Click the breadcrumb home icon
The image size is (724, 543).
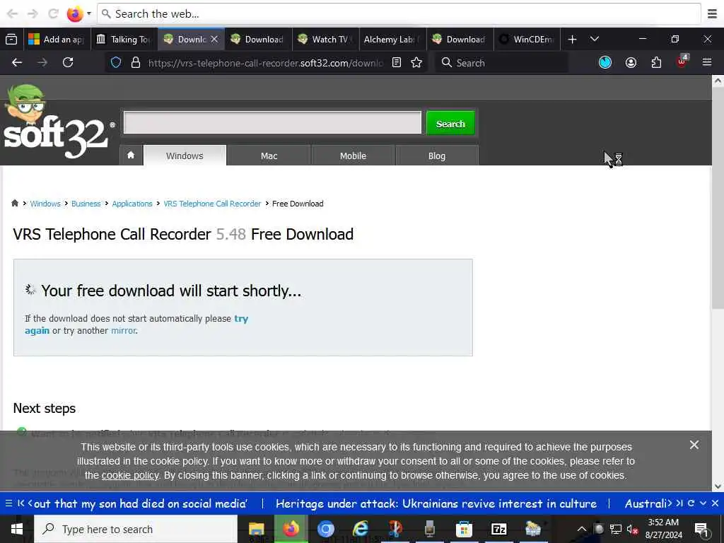pyautogui.click(x=15, y=203)
